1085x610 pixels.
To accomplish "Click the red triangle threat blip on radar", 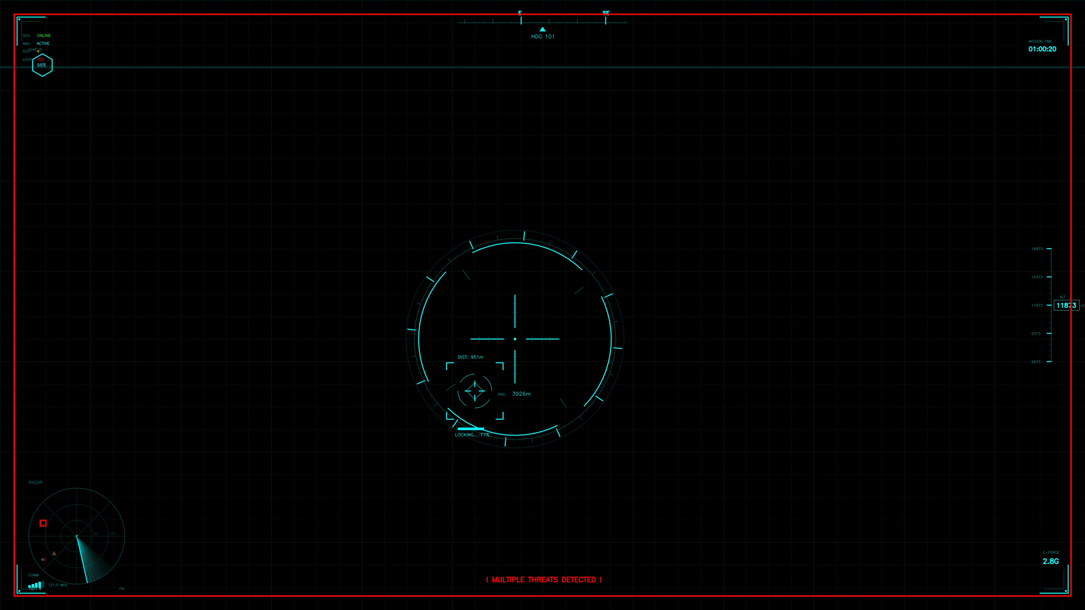I will pos(45,560).
